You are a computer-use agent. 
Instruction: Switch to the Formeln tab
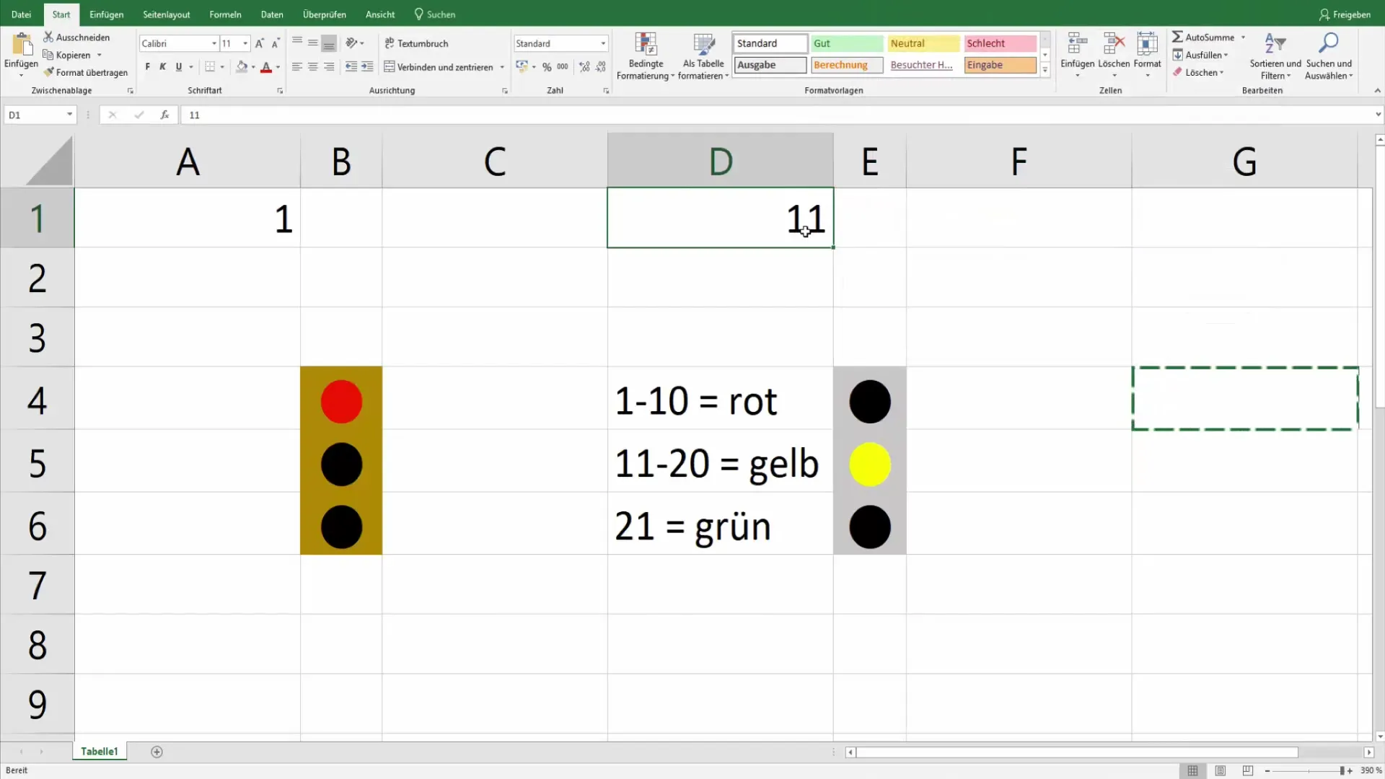225,14
